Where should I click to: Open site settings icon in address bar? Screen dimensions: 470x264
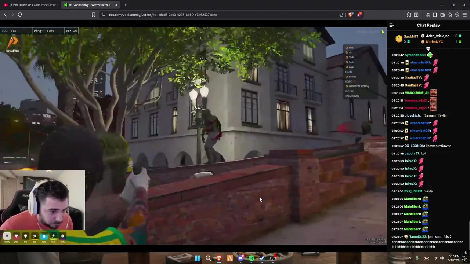tap(103, 15)
